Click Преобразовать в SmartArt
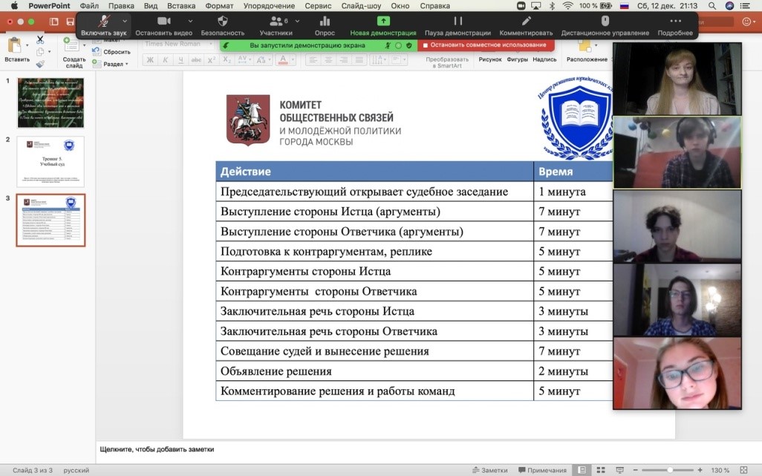This screenshot has height=476, width=762. [x=447, y=62]
